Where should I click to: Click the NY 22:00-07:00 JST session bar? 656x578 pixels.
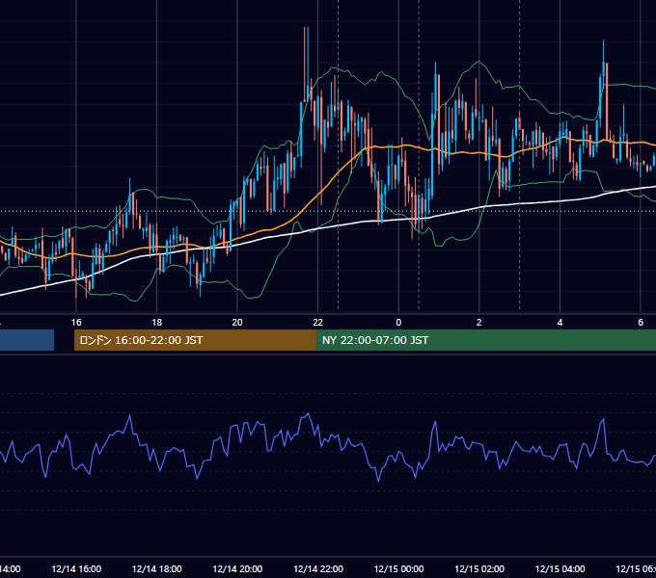(485, 340)
